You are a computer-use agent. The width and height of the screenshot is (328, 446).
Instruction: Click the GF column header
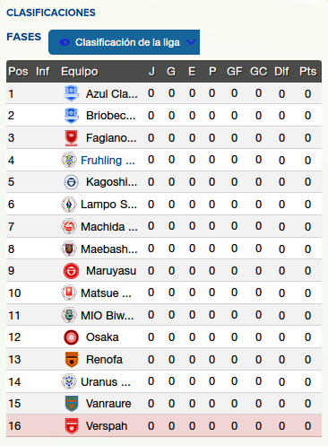235,72
